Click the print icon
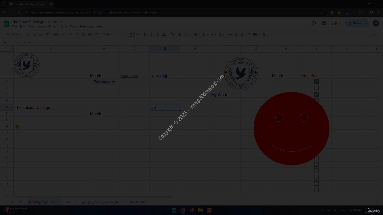This screenshot has height=215, width=383. click(41, 34)
